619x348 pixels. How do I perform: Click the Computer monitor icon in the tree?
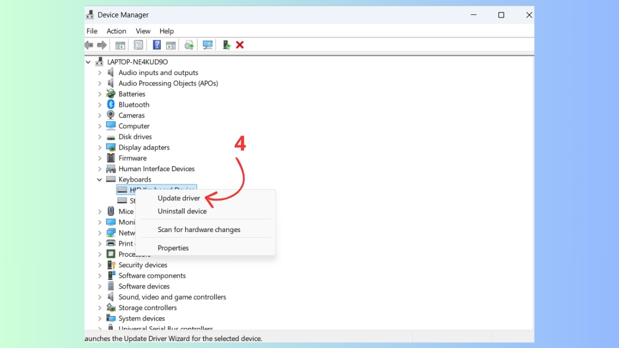(x=110, y=126)
